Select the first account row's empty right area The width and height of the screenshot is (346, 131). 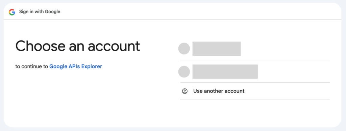click(x=285, y=49)
